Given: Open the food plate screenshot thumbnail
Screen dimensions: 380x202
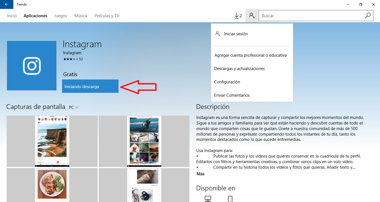Looking at the screenshot, I should pos(52,185).
